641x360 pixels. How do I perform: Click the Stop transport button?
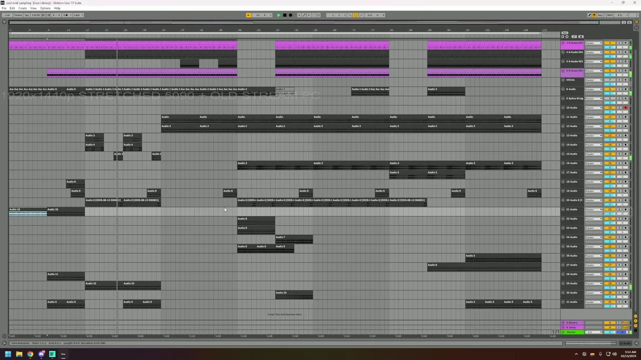point(285,15)
